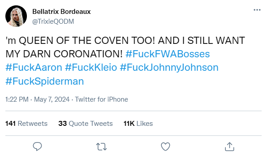Click the Twitter for iPhone source label
The height and width of the screenshot is (163, 267).
[x=102, y=99]
